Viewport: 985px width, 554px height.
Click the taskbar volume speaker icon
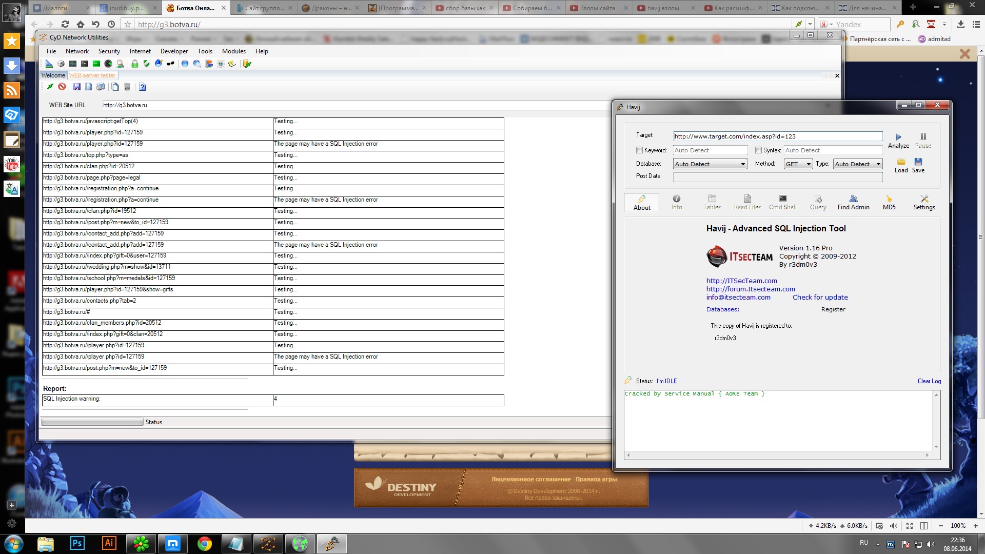click(x=931, y=544)
